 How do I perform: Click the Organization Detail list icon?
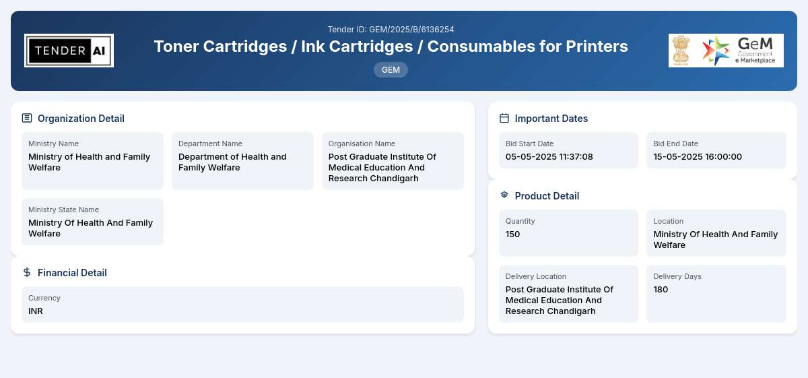tap(27, 118)
